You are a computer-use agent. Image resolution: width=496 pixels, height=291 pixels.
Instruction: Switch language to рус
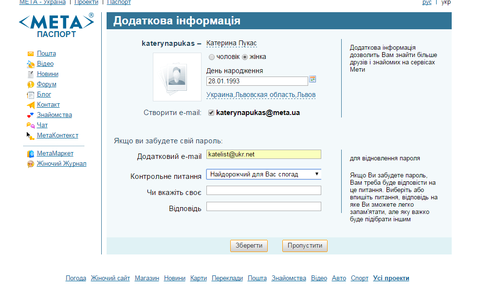[x=427, y=2]
